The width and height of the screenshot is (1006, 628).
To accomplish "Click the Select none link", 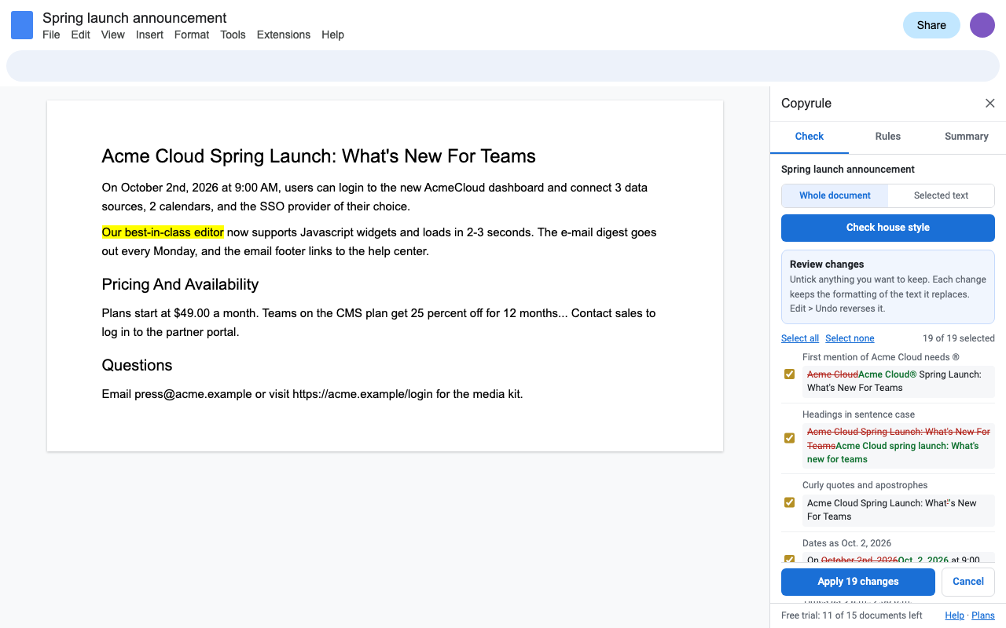I will 850,338.
